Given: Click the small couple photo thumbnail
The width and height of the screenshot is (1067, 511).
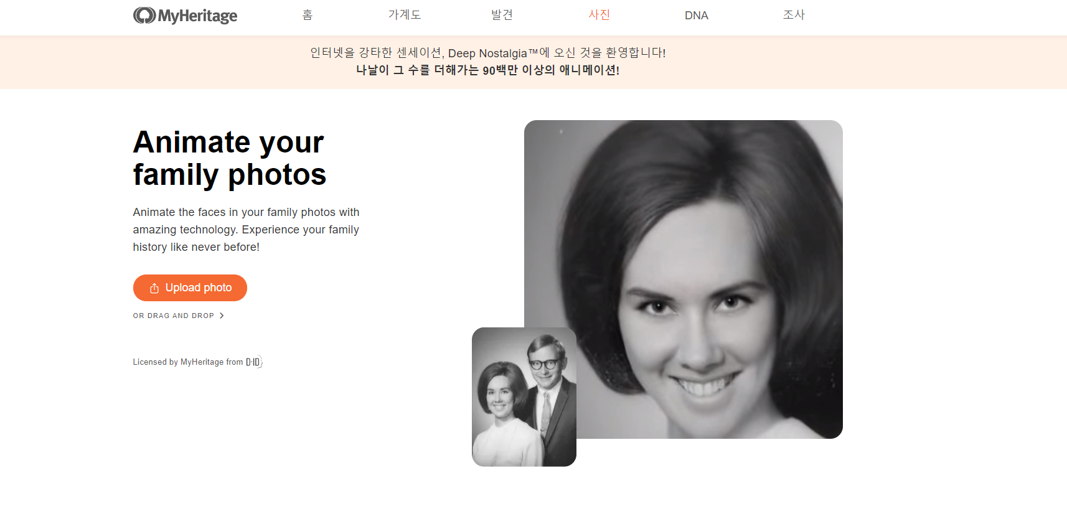Looking at the screenshot, I should [524, 397].
